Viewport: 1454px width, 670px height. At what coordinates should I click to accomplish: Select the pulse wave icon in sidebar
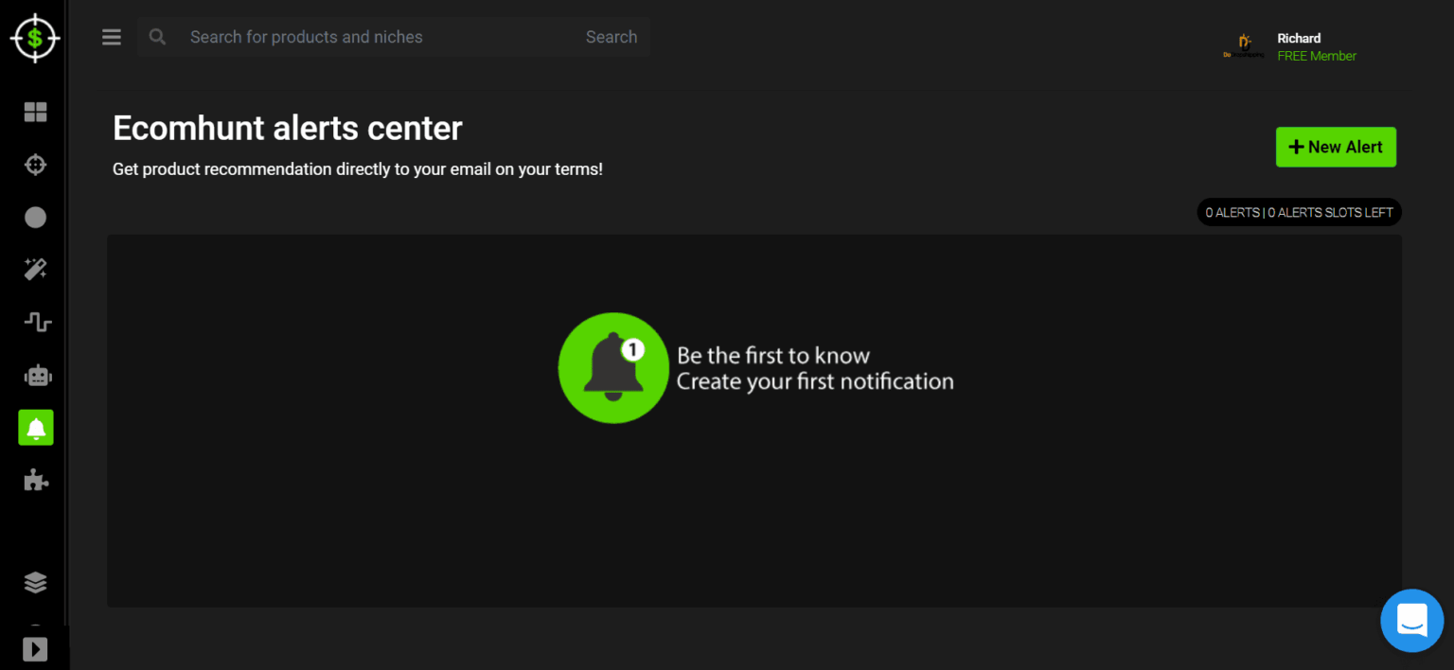click(37, 323)
